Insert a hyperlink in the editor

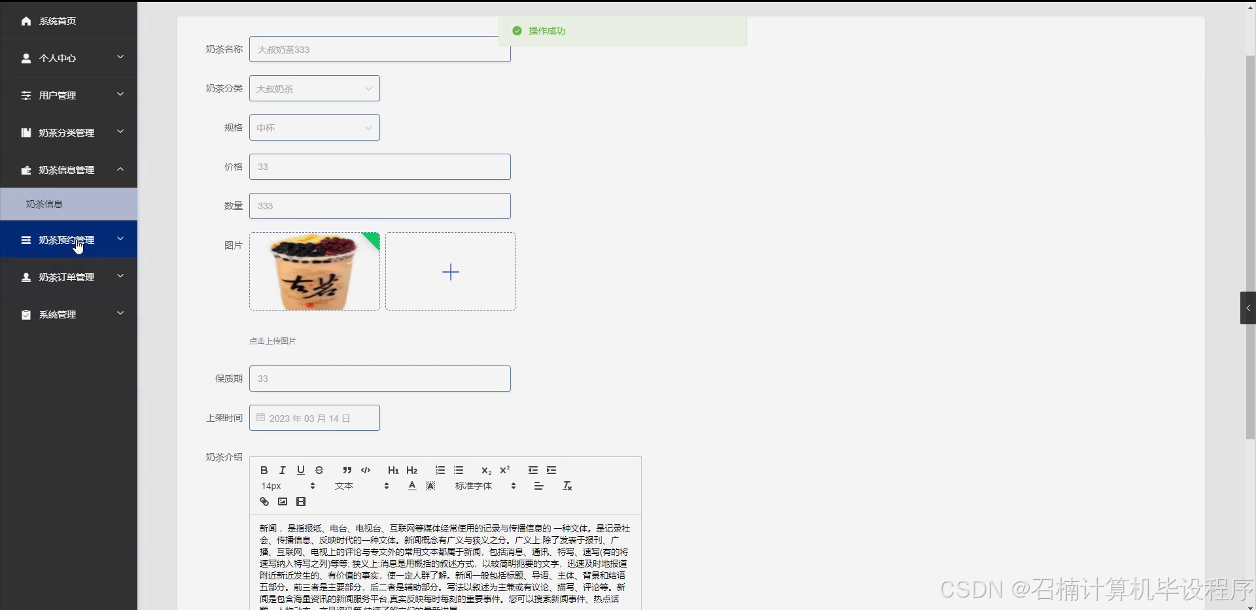[264, 501]
